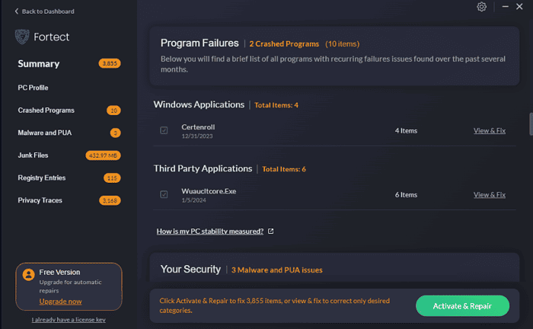
Task: Open the Registry Entries section
Action: coord(42,177)
